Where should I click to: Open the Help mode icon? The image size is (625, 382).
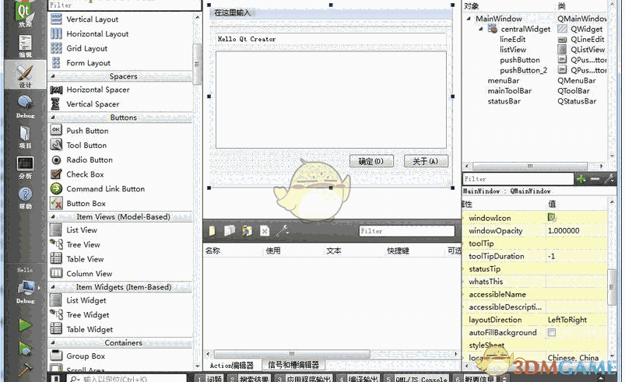point(25,198)
